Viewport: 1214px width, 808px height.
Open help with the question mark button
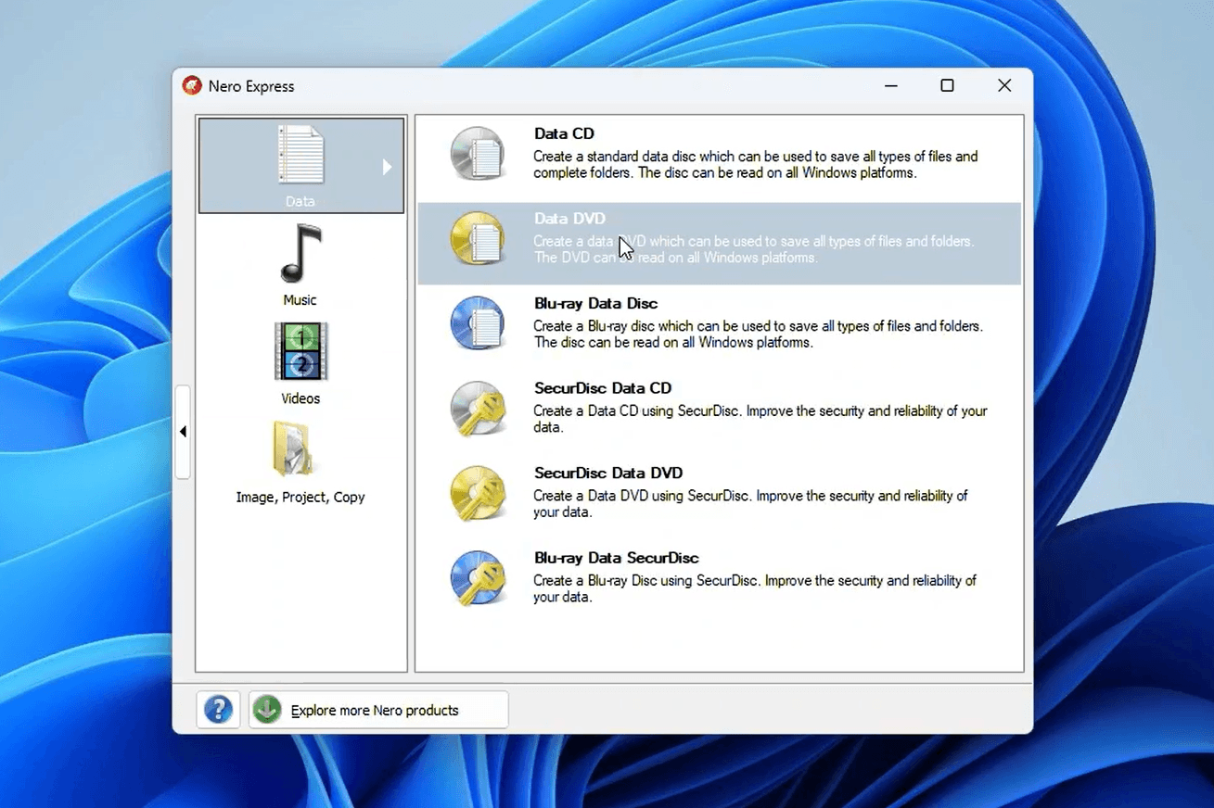tap(218, 710)
